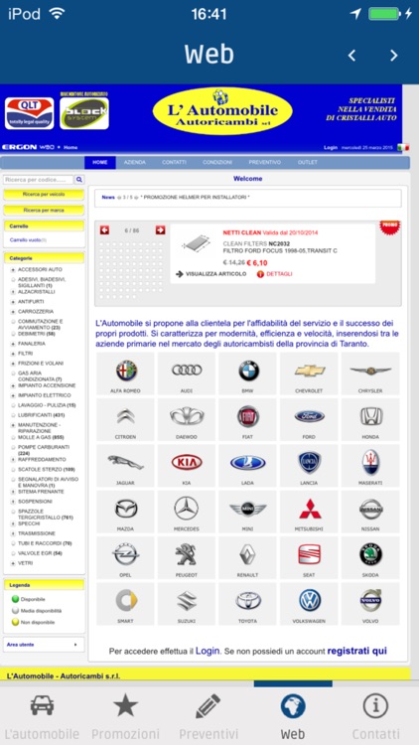Click the registrati qui link
This screenshot has width=419, height=745.
click(356, 651)
